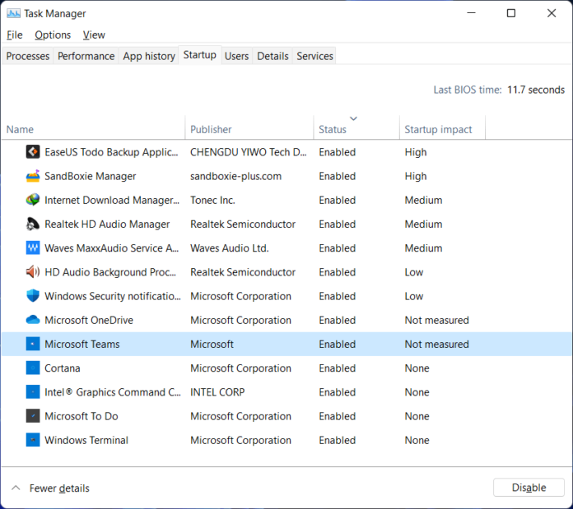This screenshot has height=509, width=573.
Task: Maximize the Task Manager window
Action: pos(511,13)
